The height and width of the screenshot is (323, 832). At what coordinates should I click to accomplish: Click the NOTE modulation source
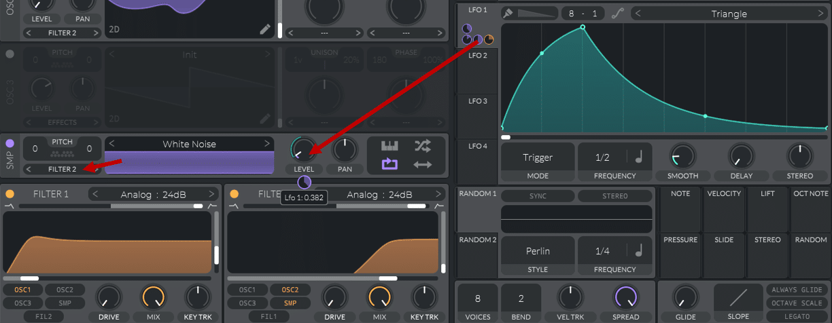[x=680, y=210]
